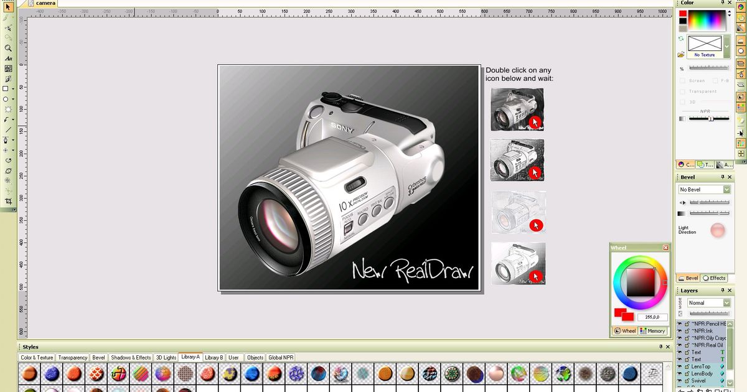
Task: Select the rectangle shape tool
Action: coord(6,89)
